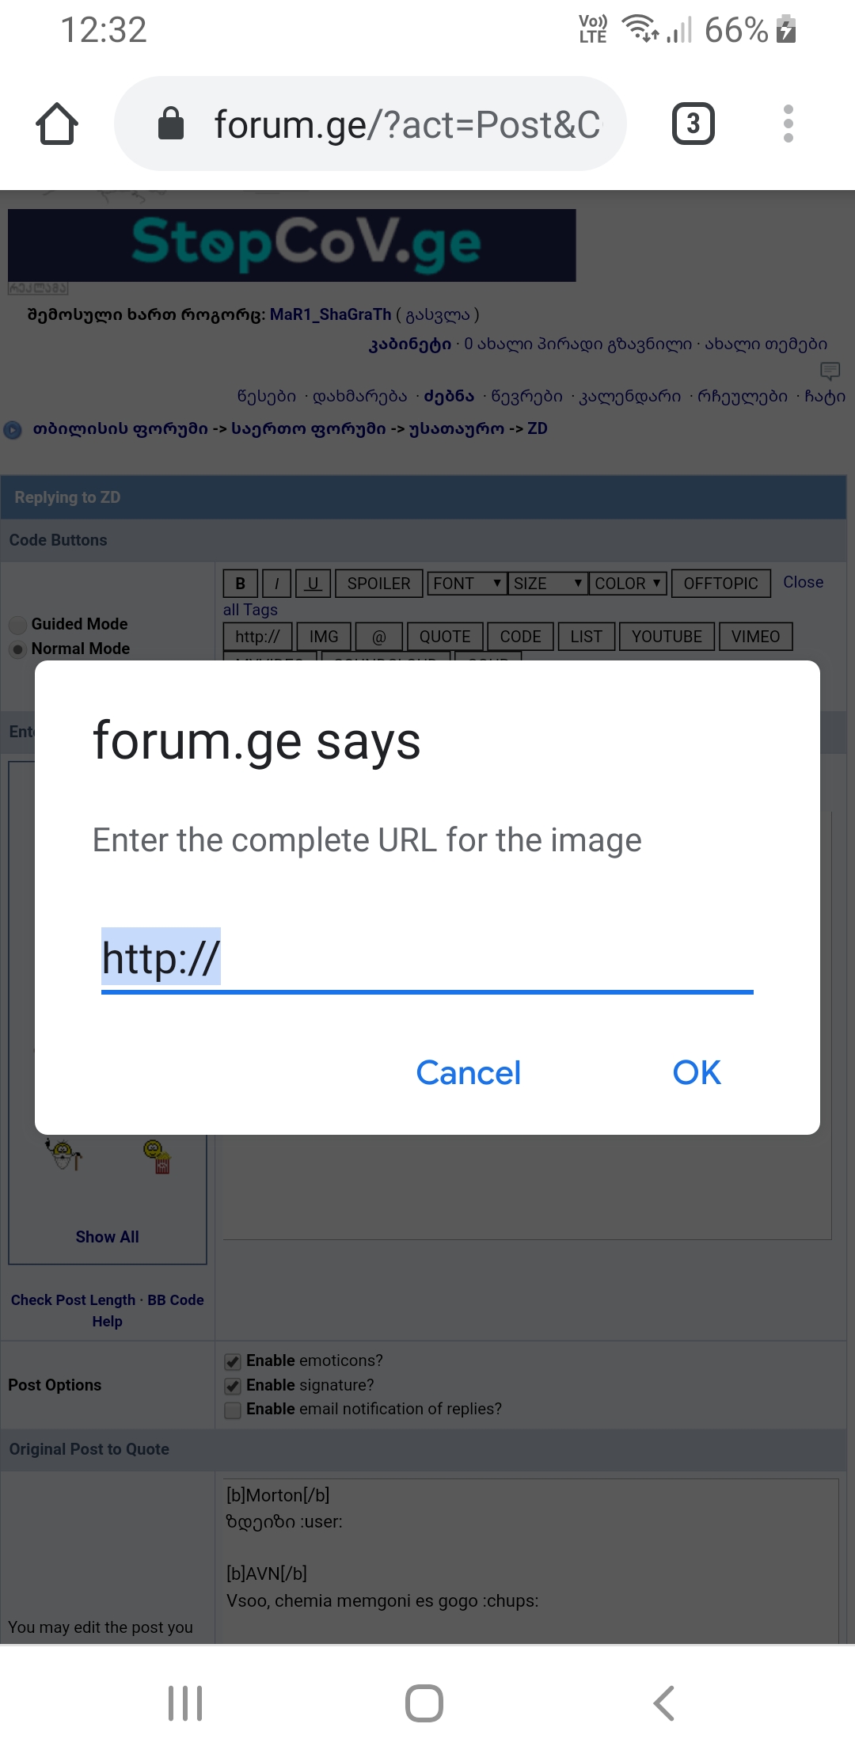The image size is (855, 1758).
Task: Tap the Android back navigation icon
Action: (x=663, y=1703)
